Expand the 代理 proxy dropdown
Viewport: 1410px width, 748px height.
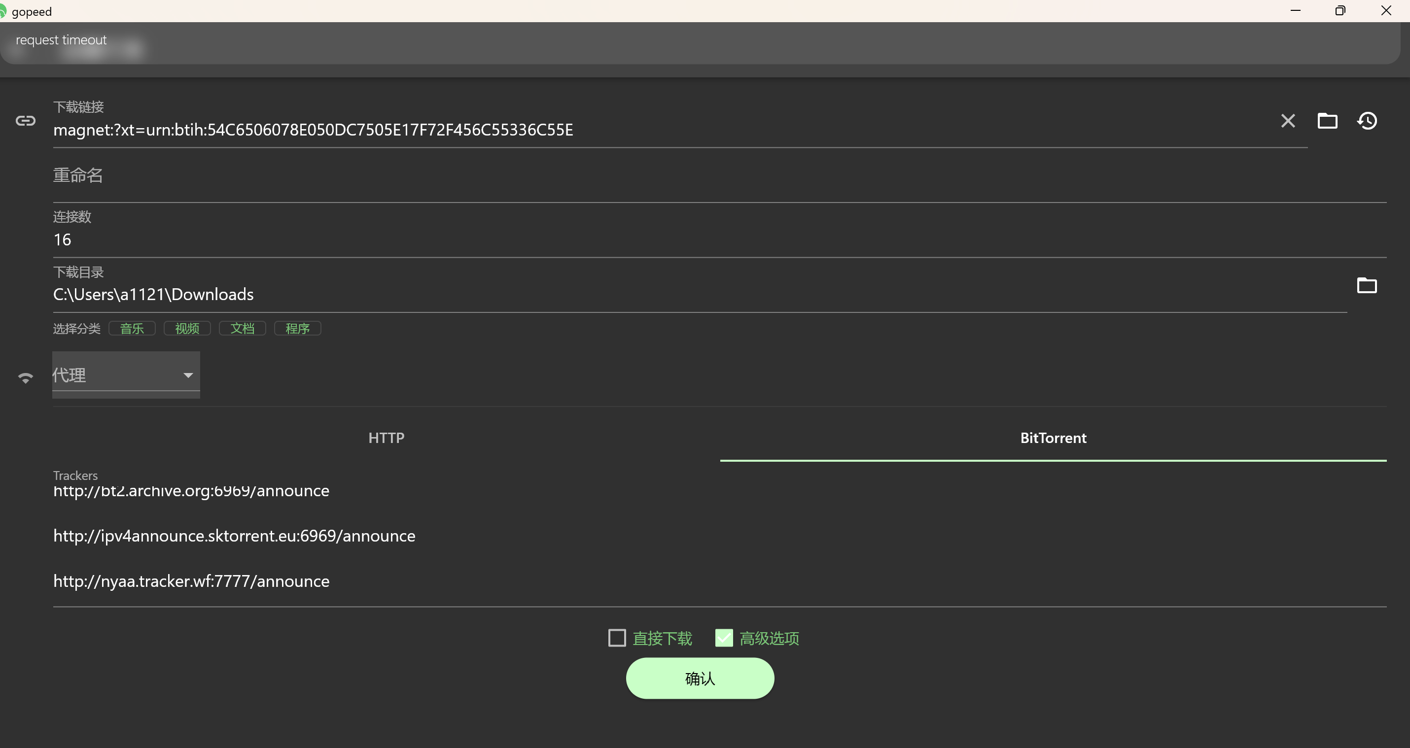[126, 375]
